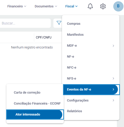Choose Carta de correção submenu item
Screen dimensions: 124x127
[35, 93]
